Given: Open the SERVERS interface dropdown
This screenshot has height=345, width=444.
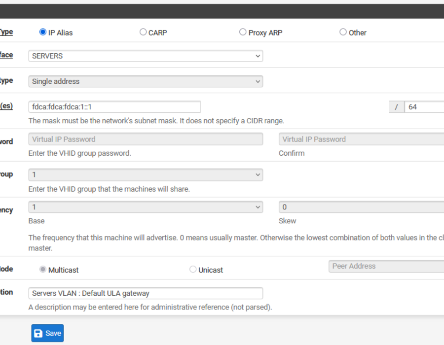Looking at the screenshot, I should coord(146,56).
